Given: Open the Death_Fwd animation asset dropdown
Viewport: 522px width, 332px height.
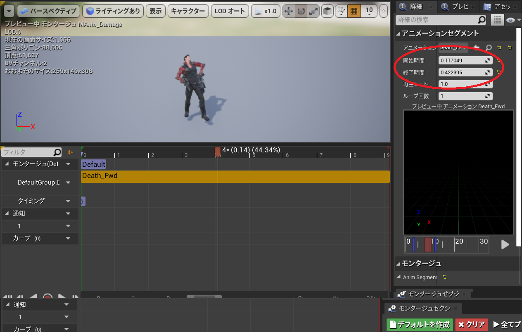Looking at the screenshot, I should (453, 47).
